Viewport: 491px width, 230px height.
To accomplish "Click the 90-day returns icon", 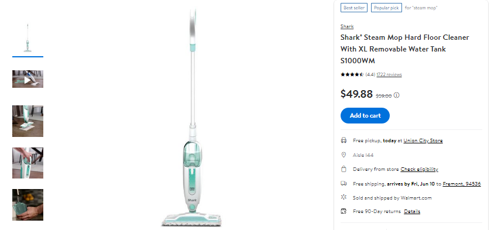I will coord(344,211).
